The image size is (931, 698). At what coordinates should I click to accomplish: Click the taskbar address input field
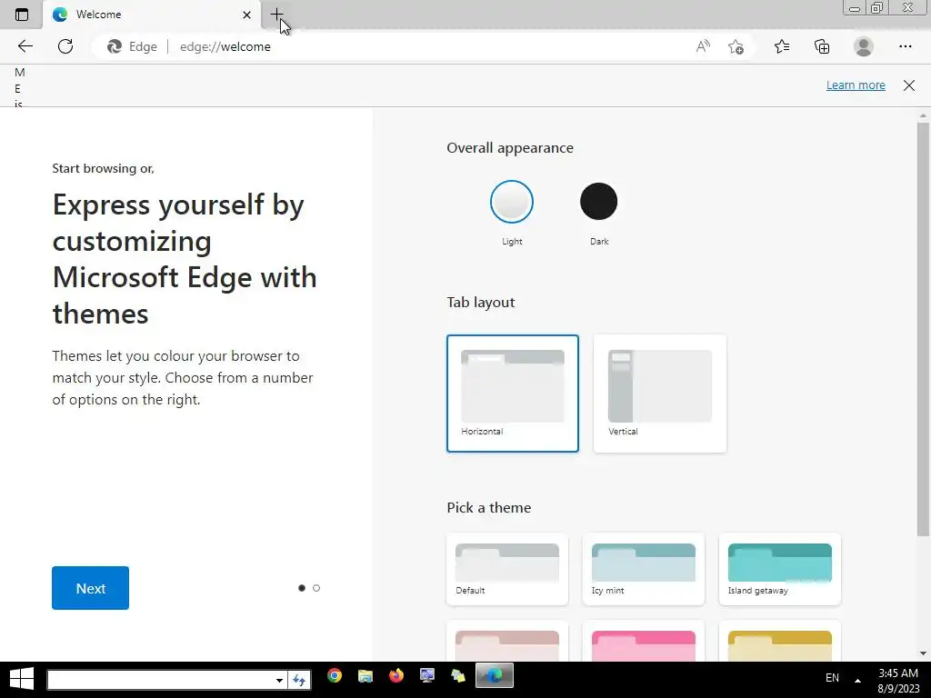pyautogui.click(x=160, y=680)
